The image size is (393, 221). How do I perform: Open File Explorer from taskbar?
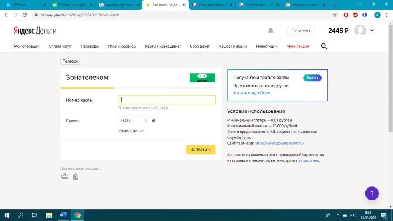tap(49, 215)
